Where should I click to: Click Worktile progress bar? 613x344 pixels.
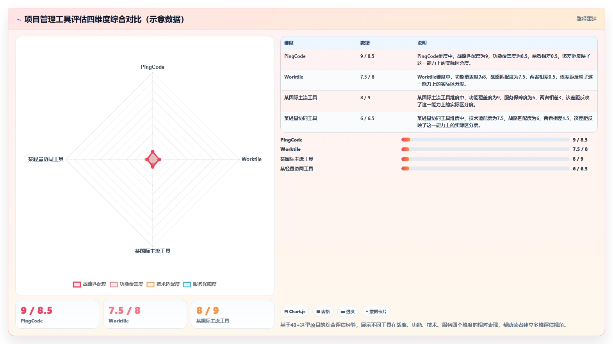tap(485, 149)
